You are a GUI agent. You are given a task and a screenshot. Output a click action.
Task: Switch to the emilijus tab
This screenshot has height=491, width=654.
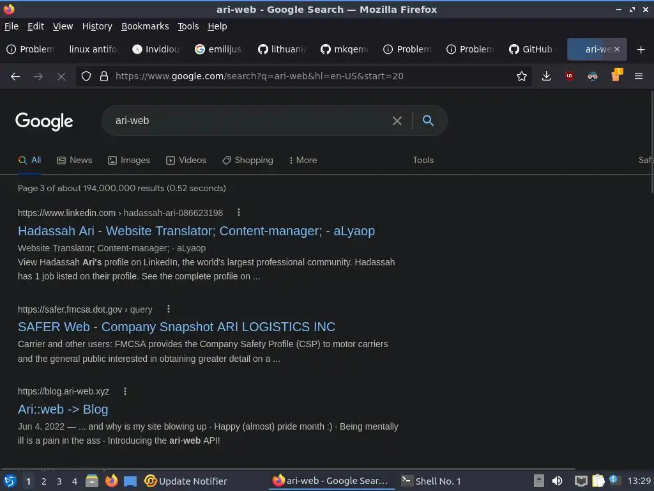218,49
